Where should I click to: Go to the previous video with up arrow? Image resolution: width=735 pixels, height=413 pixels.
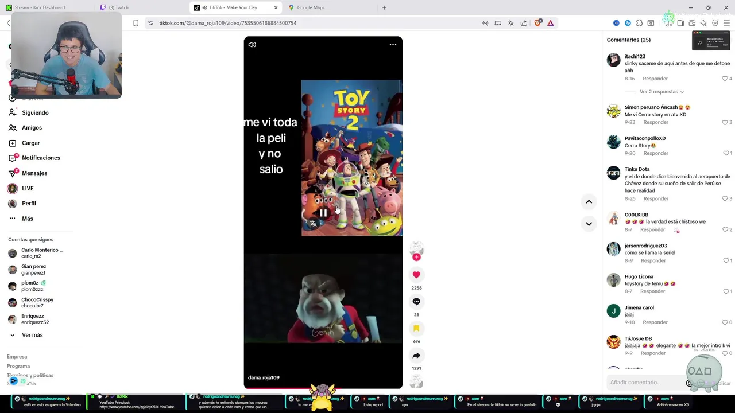(x=589, y=202)
